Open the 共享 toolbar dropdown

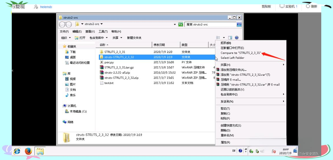pos(117,38)
